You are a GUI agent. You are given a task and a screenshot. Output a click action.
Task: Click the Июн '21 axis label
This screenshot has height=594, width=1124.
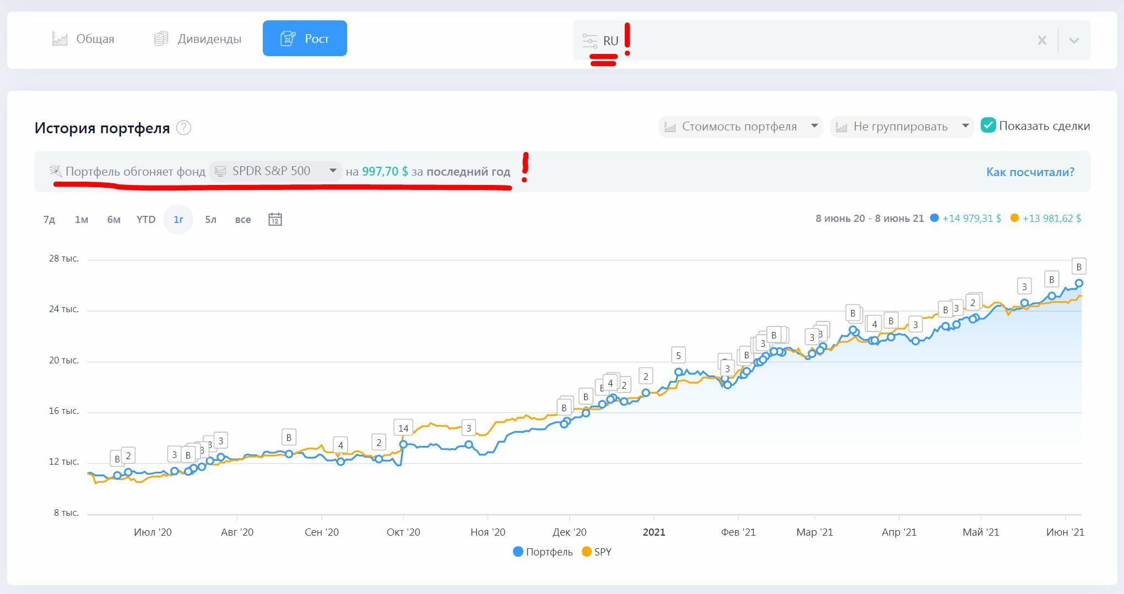[x=1065, y=532]
